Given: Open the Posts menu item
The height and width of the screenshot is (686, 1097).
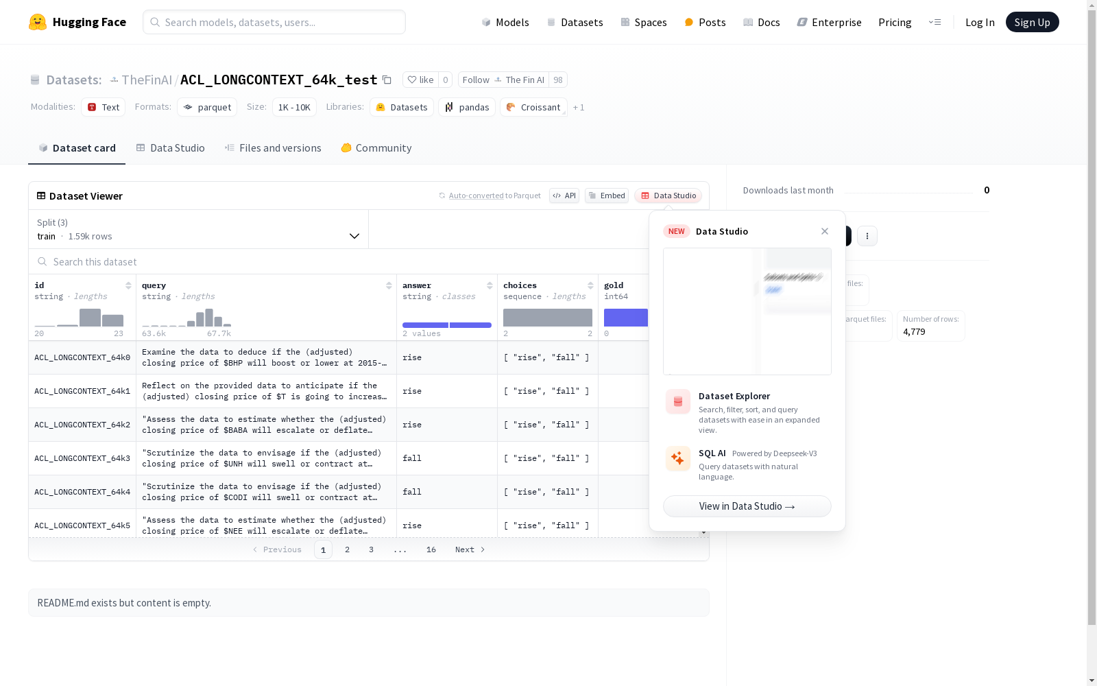Looking at the screenshot, I should (x=706, y=22).
